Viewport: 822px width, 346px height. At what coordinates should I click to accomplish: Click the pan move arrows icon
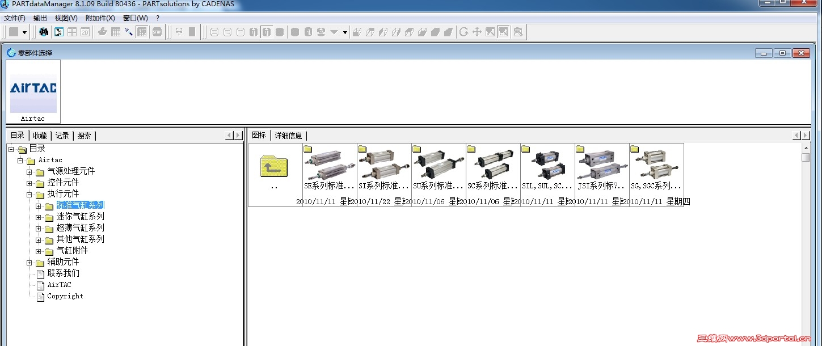tap(477, 32)
